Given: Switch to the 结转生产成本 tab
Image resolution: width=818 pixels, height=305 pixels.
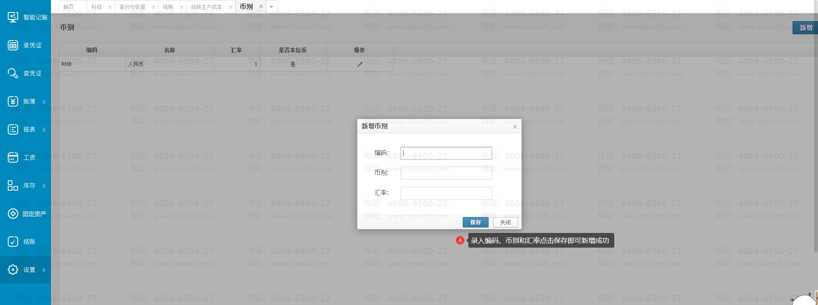Looking at the screenshot, I should pyautogui.click(x=206, y=7).
